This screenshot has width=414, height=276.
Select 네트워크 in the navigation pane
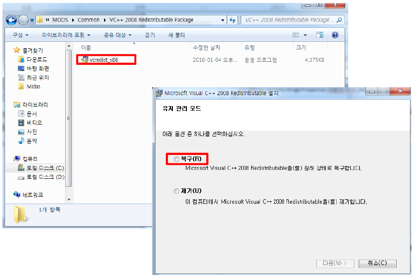(x=33, y=195)
